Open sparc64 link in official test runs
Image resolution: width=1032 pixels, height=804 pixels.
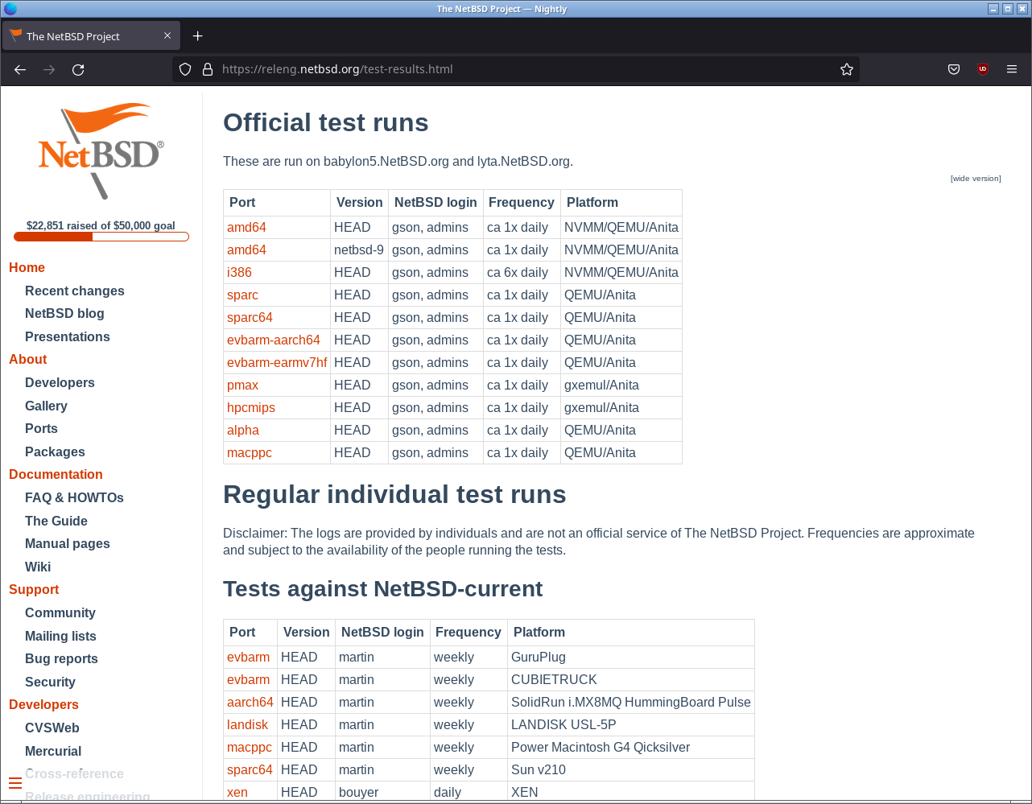point(250,318)
